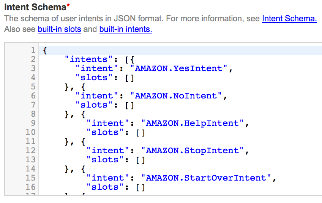Image resolution: width=322 pixels, height=203 pixels.
Task: Click the "AMAZON.StopIntent" string value
Action: [x=192, y=151]
